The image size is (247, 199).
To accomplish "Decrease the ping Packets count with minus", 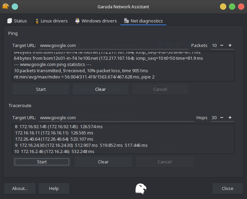I will [x=222, y=45].
